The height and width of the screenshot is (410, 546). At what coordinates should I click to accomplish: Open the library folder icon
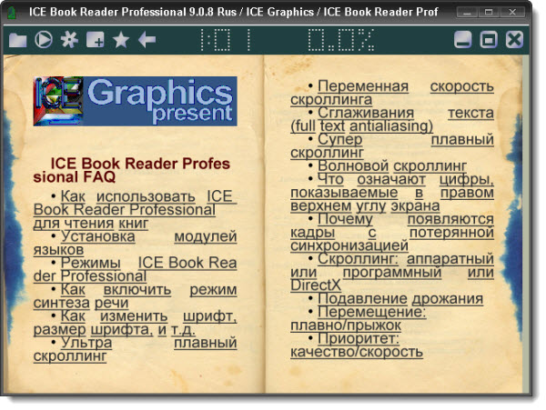[x=17, y=40]
